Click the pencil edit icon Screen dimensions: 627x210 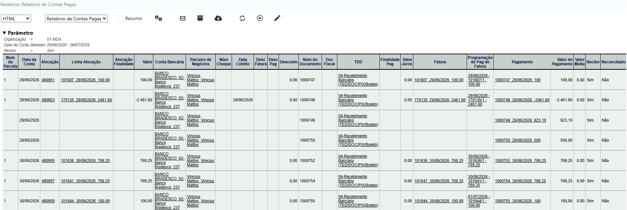point(277,18)
